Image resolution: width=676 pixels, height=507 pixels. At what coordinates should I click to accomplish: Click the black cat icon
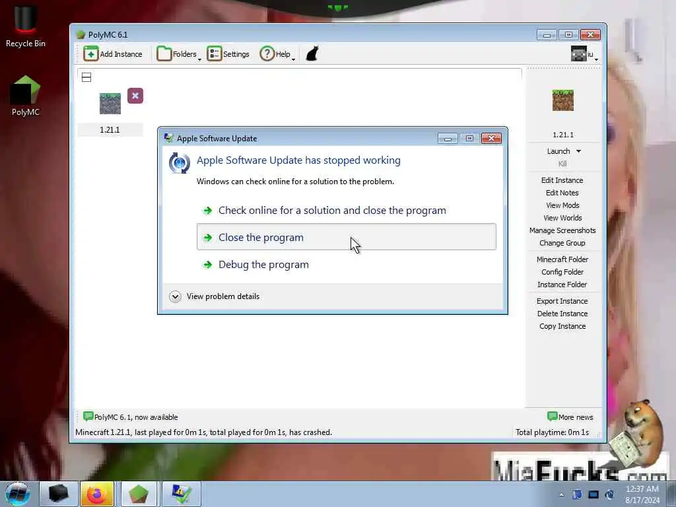point(312,54)
